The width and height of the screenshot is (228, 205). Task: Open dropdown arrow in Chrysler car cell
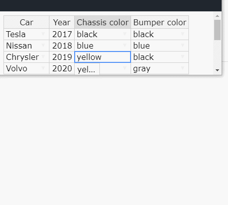click(x=43, y=56)
